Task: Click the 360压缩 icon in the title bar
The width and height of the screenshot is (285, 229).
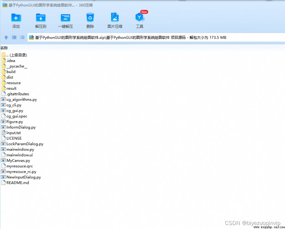Action: pyautogui.click(x=5, y=5)
